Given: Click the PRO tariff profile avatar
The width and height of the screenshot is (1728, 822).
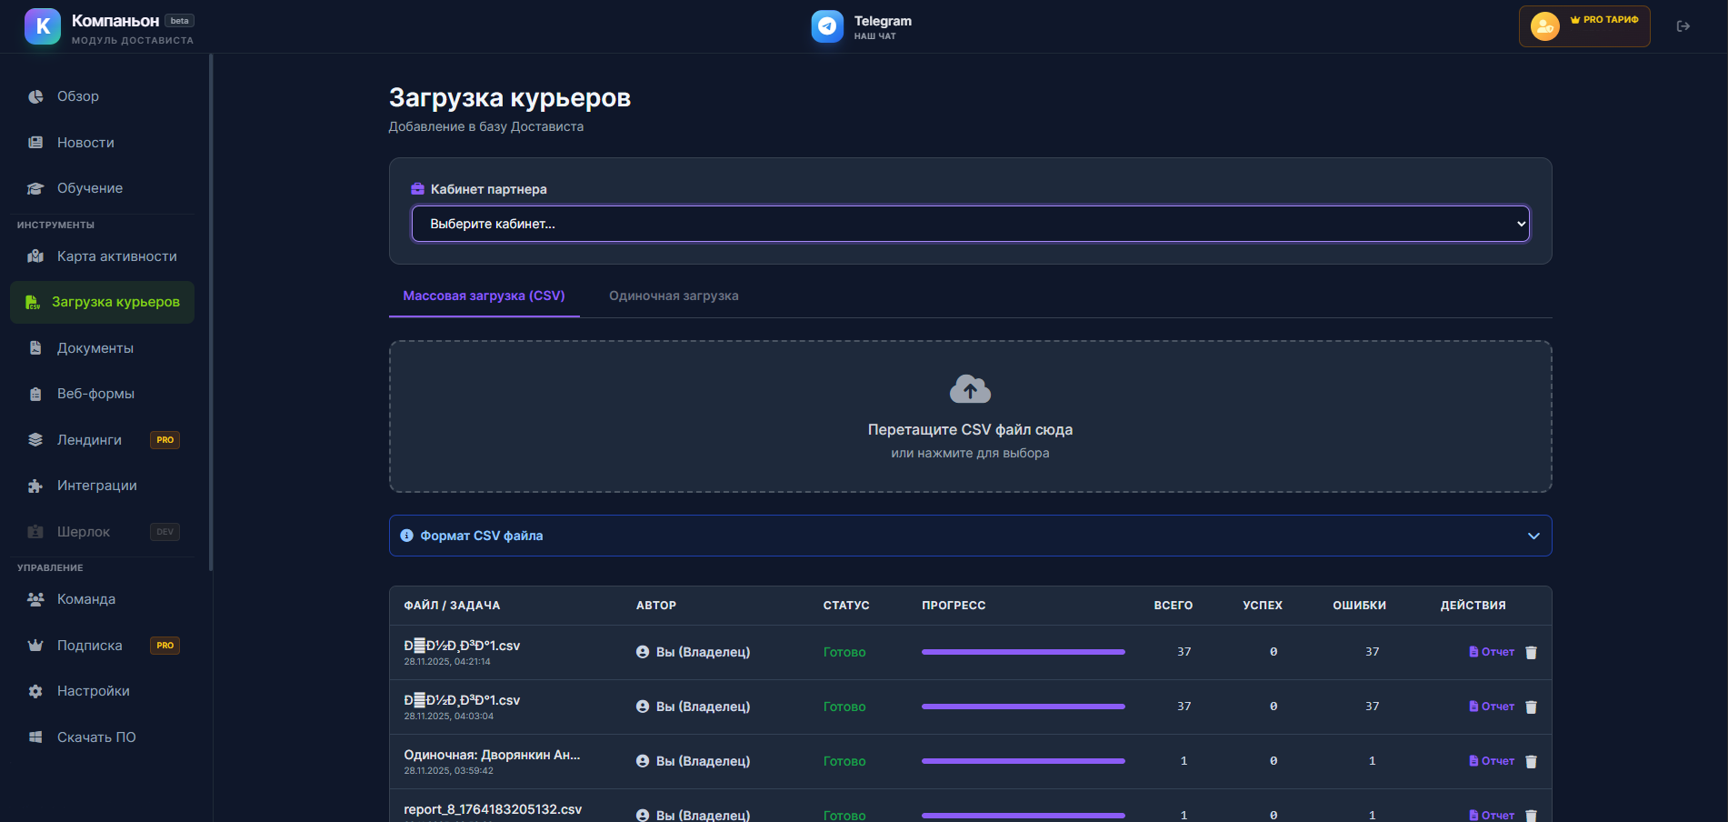Looking at the screenshot, I should click(1544, 26).
